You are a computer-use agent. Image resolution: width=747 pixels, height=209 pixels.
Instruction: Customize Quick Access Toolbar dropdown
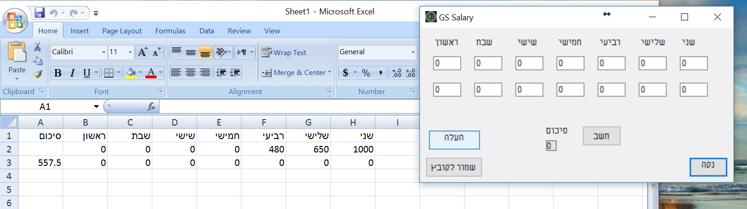(96, 13)
